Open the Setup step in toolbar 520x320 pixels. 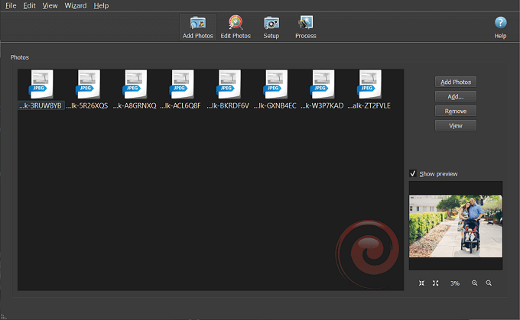[x=271, y=27]
